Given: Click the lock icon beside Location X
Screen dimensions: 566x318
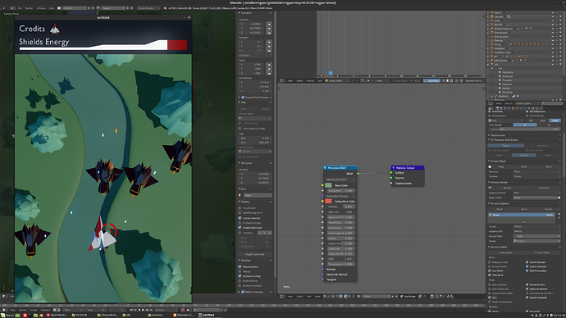Looking at the screenshot, I should (x=269, y=24).
